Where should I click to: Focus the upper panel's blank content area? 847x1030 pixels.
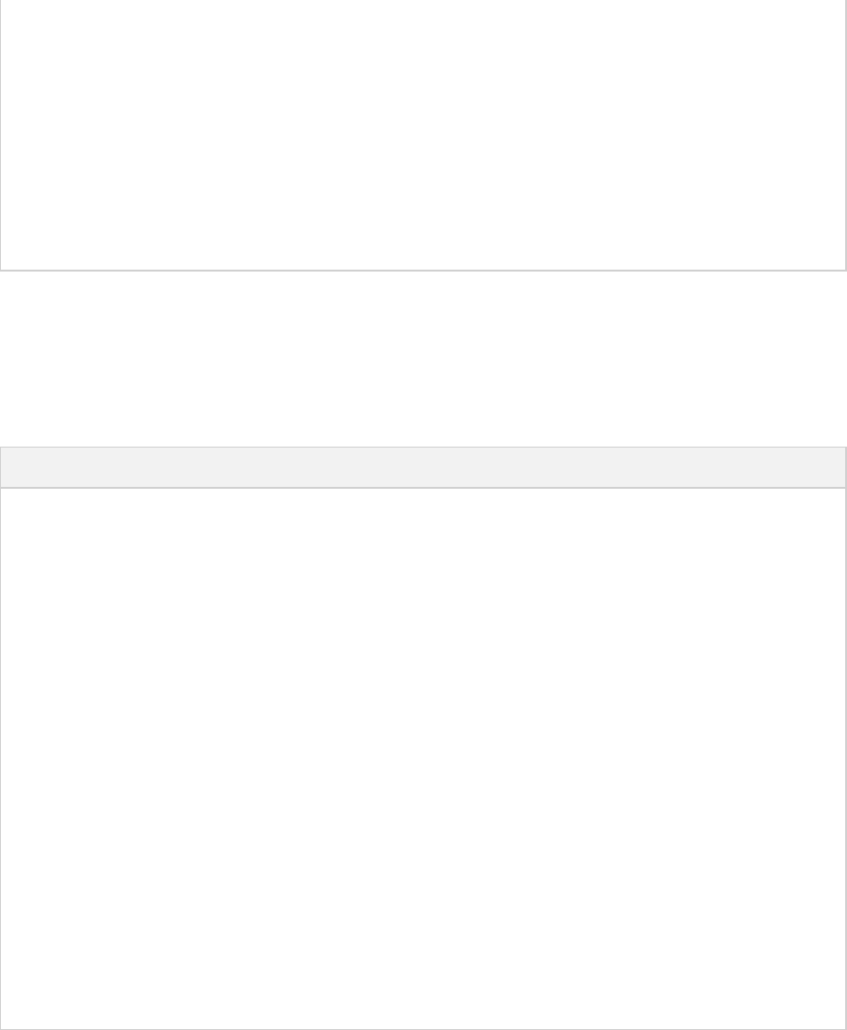pyautogui.click(x=423, y=135)
